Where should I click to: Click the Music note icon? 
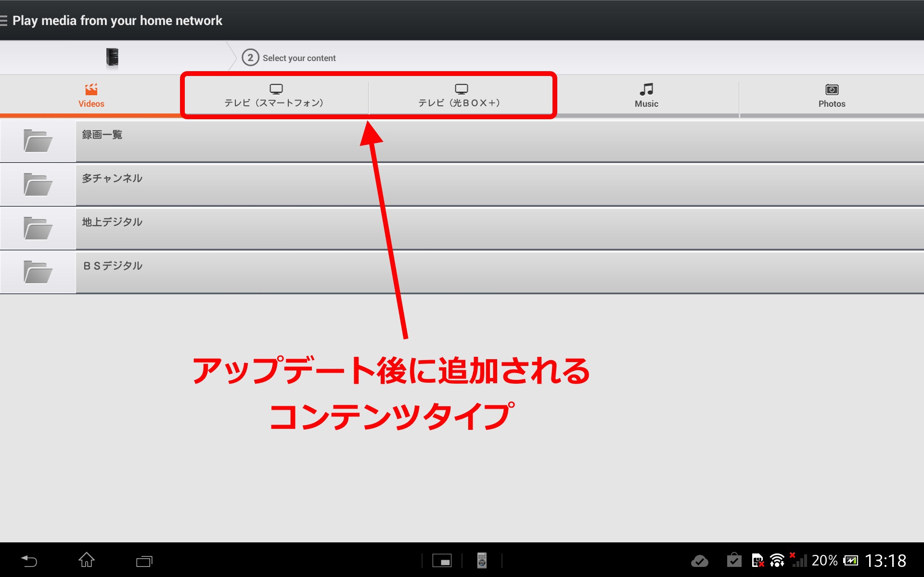(x=646, y=89)
